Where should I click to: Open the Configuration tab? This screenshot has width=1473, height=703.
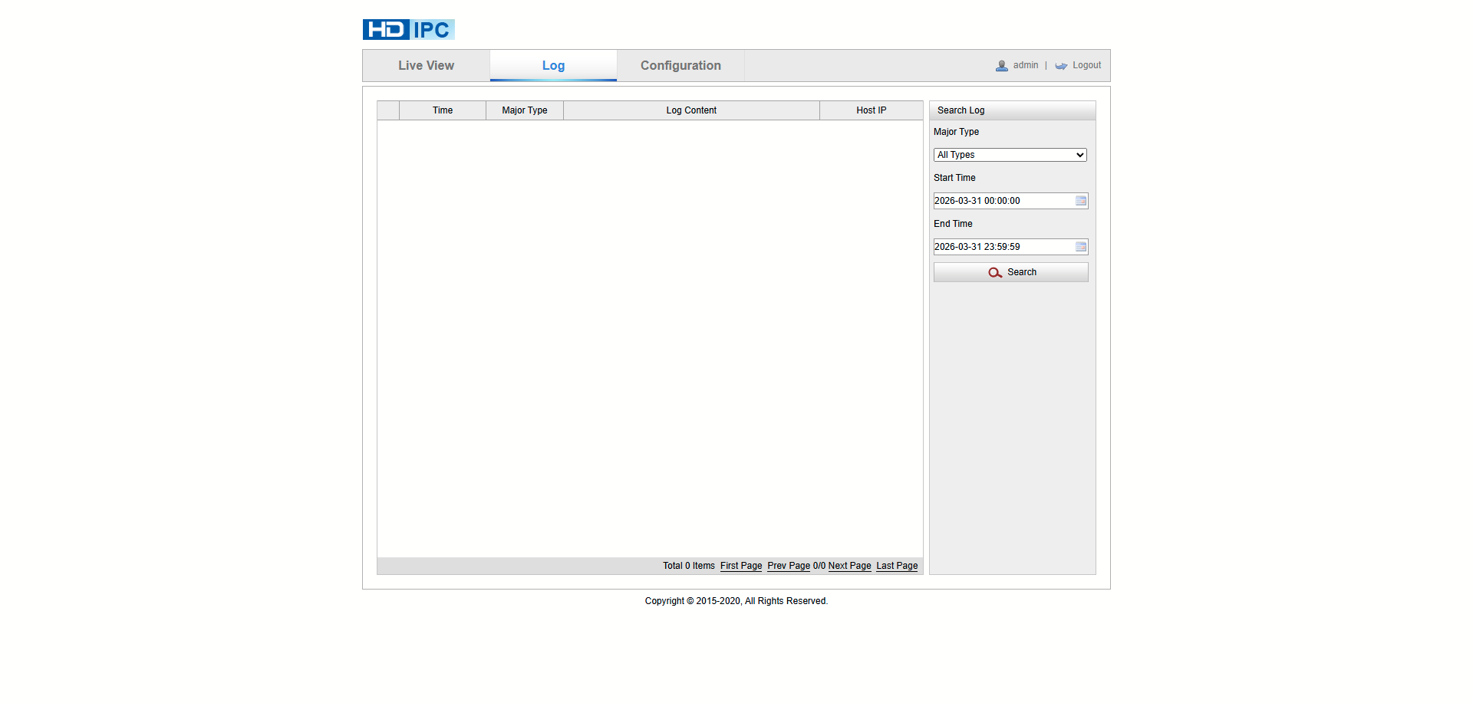pyautogui.click(x=680, y=66)
